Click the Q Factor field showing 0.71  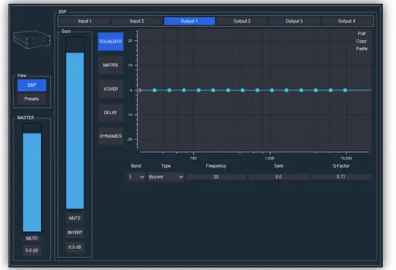[341, 177]
